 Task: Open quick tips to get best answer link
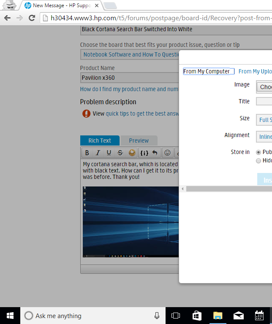[142, 113]
